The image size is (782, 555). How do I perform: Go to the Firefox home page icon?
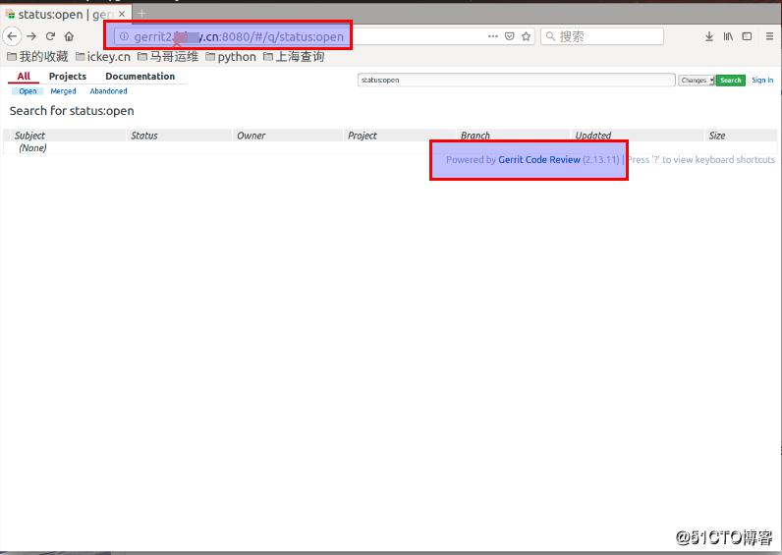pos(69,36)
